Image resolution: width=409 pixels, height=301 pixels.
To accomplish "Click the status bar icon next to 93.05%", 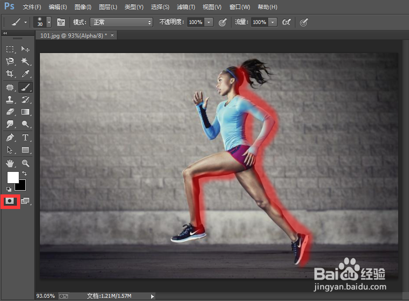I will [x=63, y=296].
